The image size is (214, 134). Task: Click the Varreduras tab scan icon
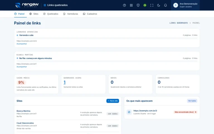(x=64, y=14)
